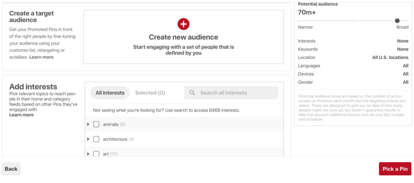Screen dimensions: 414x183
Task: Click the Interests summary row label
Action: tap(307, 41)
